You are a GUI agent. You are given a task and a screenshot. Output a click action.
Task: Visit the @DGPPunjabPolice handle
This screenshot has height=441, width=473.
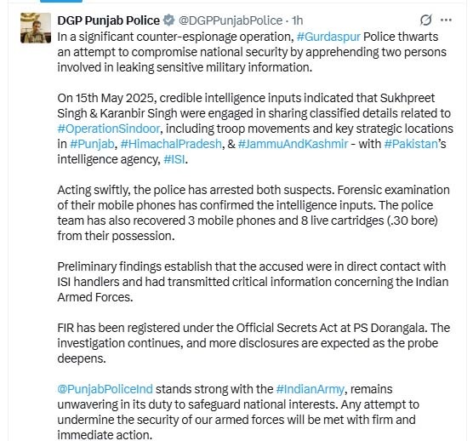coord(231,20)
